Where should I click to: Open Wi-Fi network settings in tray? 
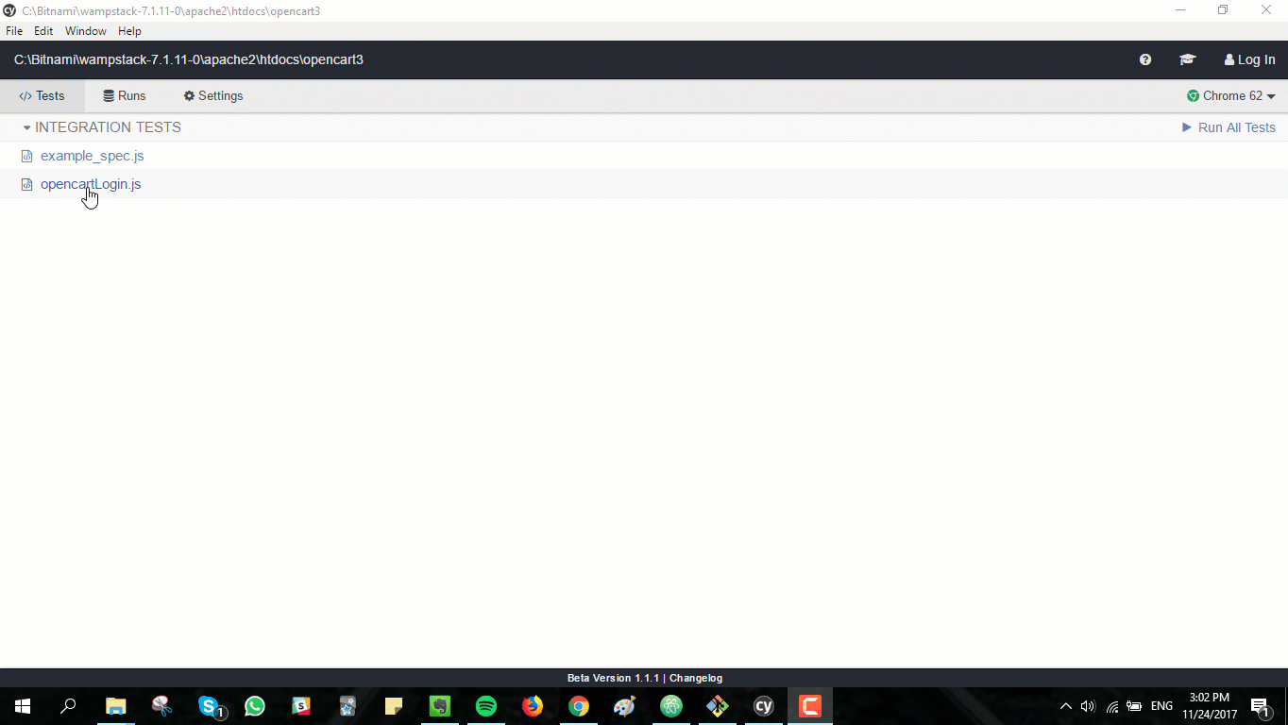click(1112, 706)
